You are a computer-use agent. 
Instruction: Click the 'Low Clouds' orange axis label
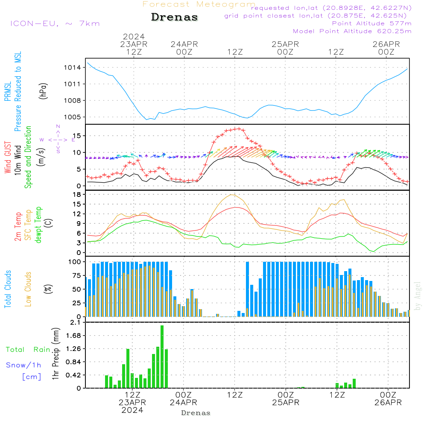coord(28,289)
